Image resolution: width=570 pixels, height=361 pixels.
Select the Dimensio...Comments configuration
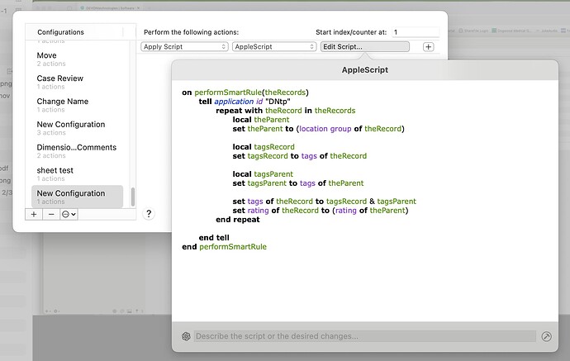[x=76, y=147]
